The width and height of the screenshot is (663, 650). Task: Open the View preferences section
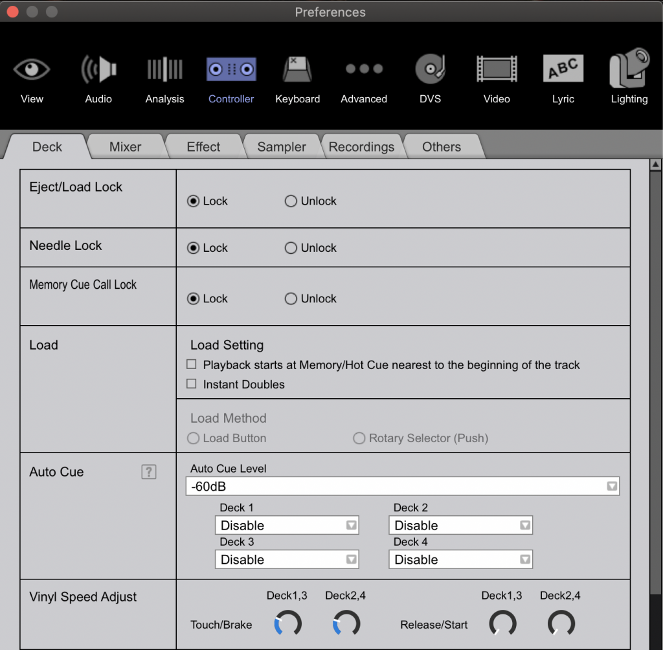[x=32, y=70]
